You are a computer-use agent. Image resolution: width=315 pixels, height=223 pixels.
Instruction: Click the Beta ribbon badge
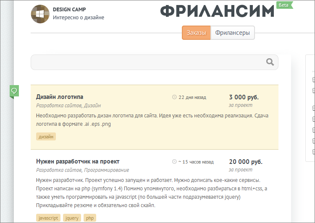coord(285,5)
